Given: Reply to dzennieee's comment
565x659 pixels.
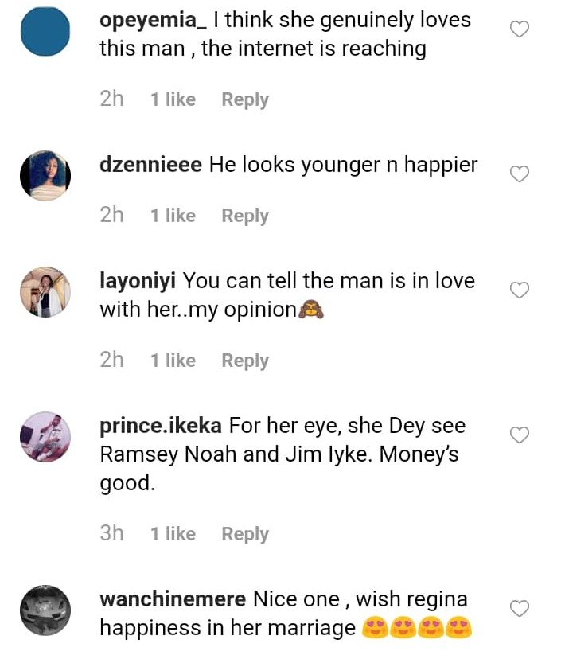Looking at the screenshot, I should click(245, 216).
